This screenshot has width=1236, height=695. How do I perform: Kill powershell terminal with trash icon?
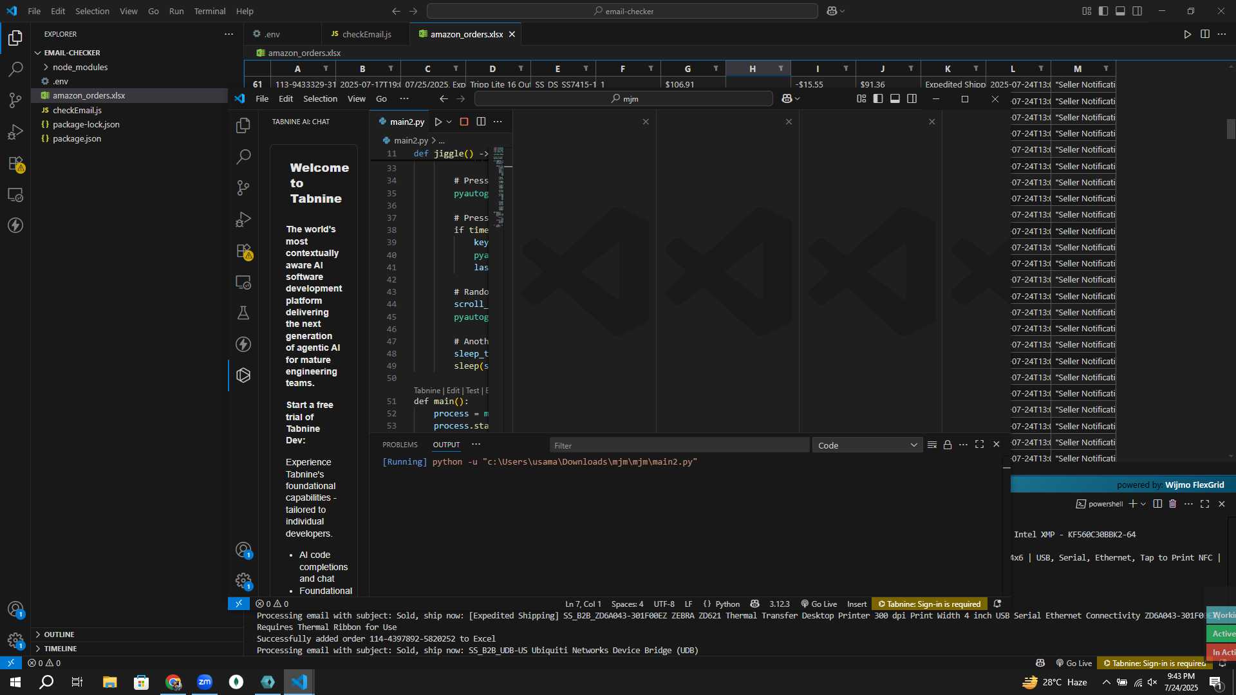pos(1173,504)
